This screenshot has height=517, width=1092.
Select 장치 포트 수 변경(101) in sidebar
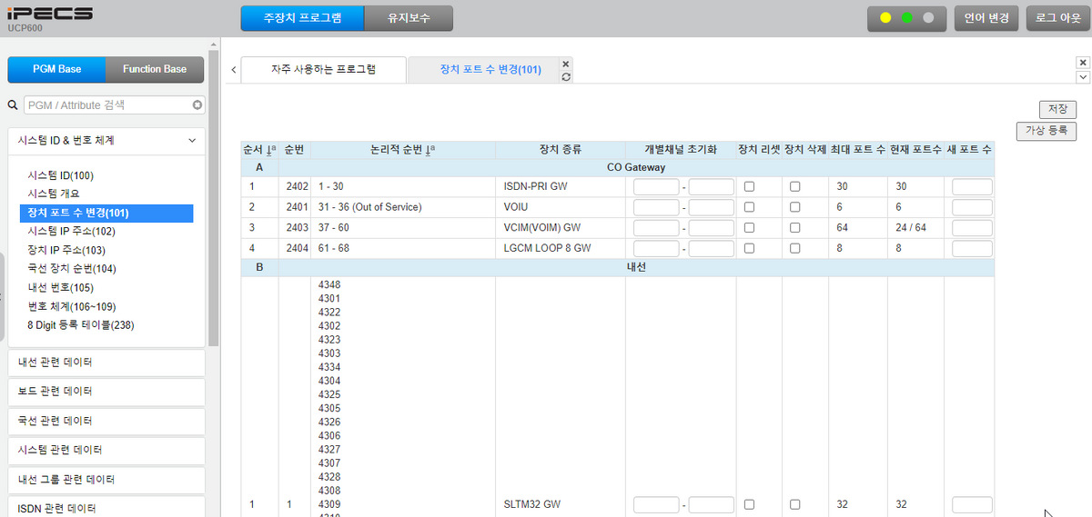(x=106, y=213)
